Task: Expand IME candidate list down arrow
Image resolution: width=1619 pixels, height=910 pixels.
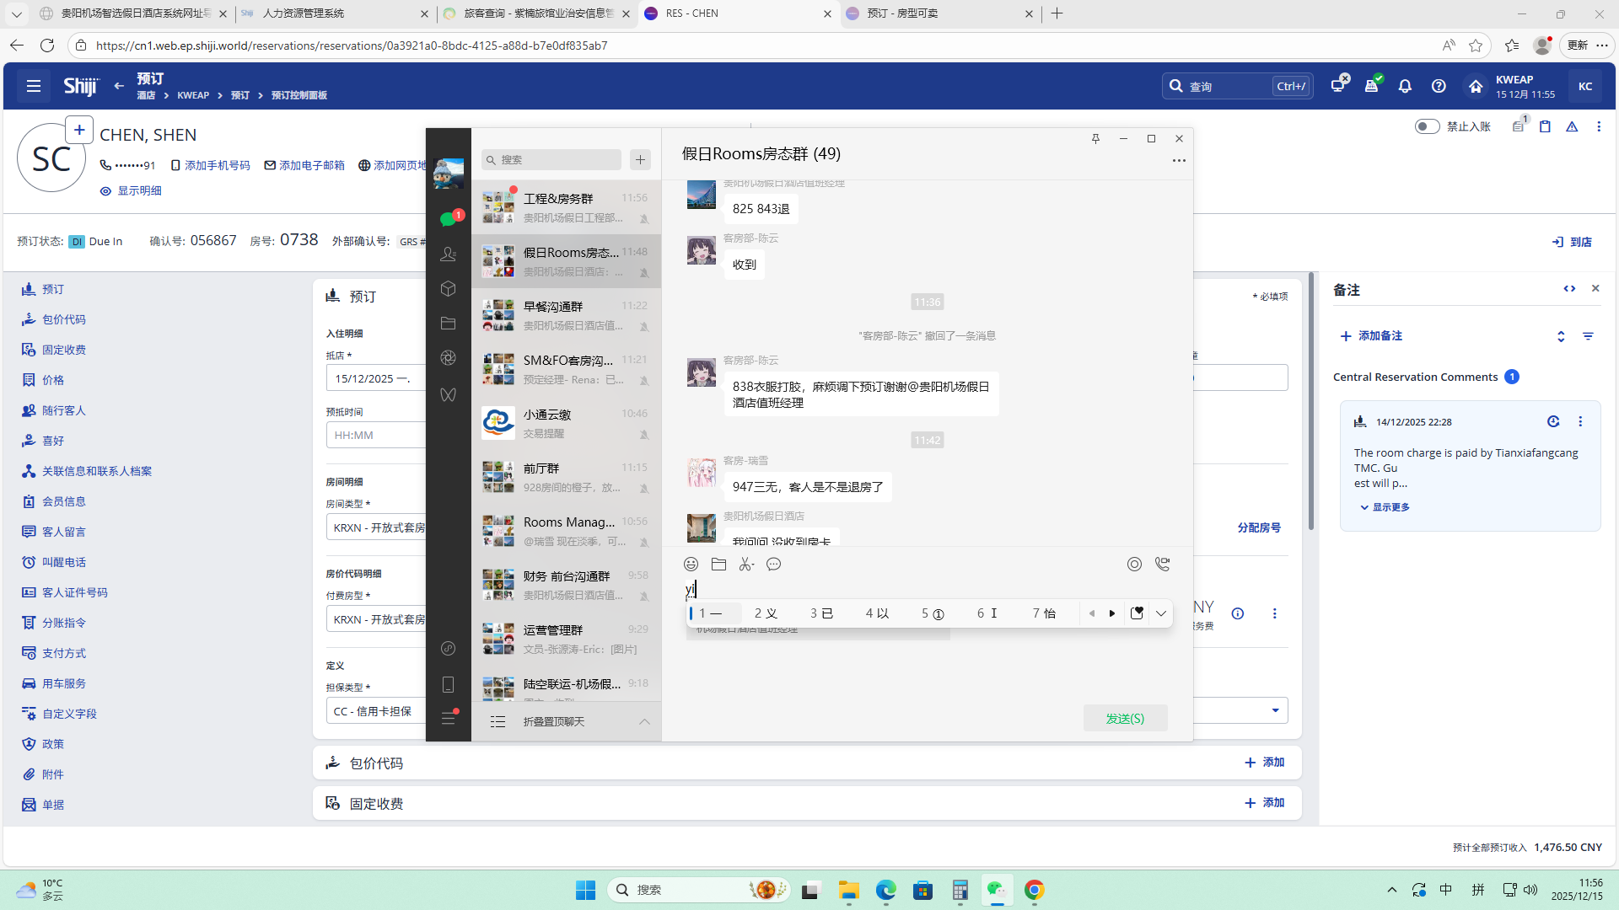Action: click(x=1161, y=613)
